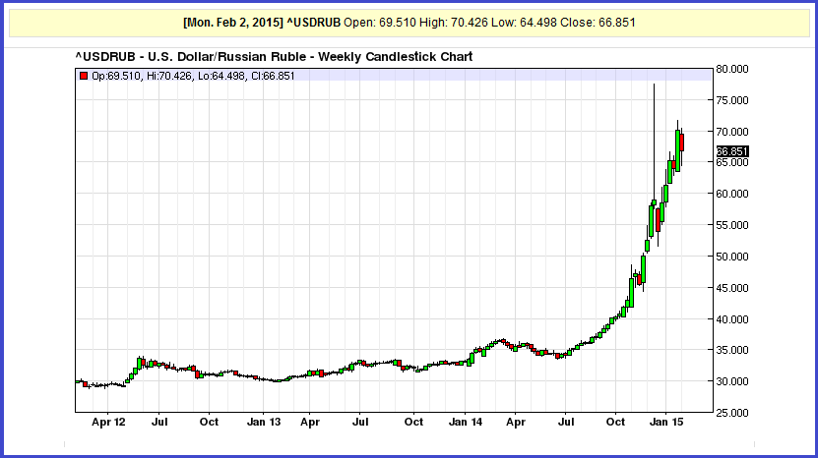Image resolution: width=818 pixels, height=458 pixels.
Task: Click the last red candlestick at 66.851
Action: pos(682,143)
